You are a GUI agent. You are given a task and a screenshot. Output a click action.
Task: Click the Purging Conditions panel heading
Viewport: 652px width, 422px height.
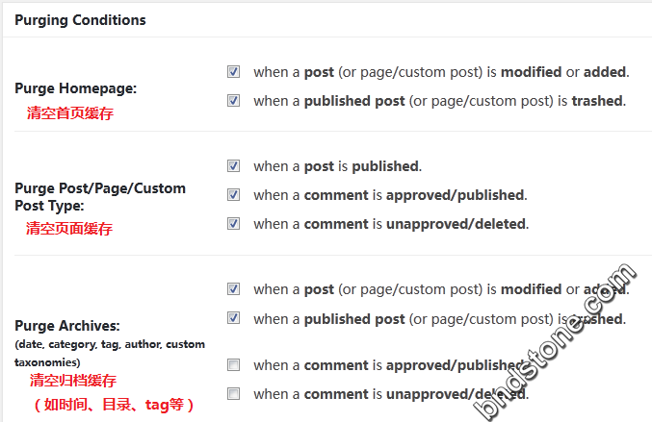pyautogui.click(x=80, y=20)
